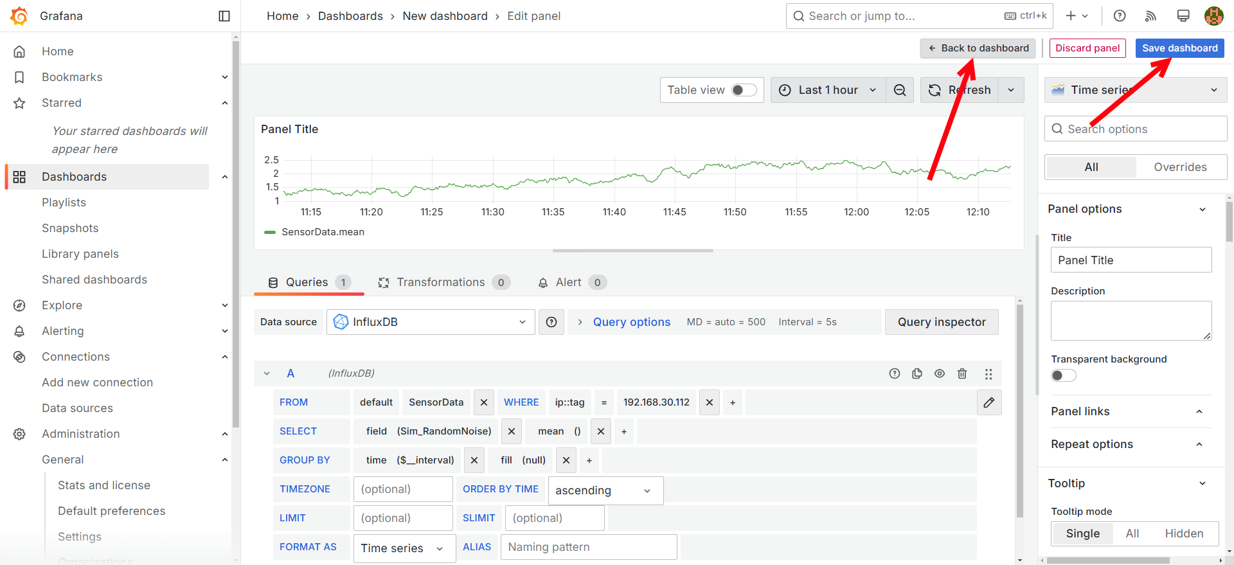Image resolution: width=1234 pixels, height=565 pixels.
Task: Dock the sidebar menu using the panel icon
Action: [224, 16]
